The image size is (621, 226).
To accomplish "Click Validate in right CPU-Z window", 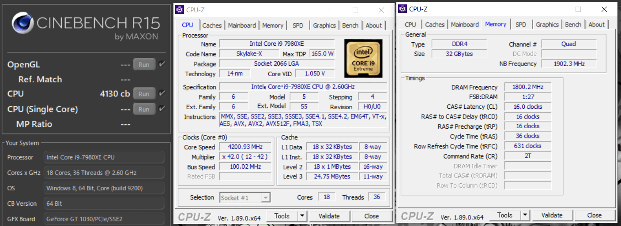I will click(552, 215).
